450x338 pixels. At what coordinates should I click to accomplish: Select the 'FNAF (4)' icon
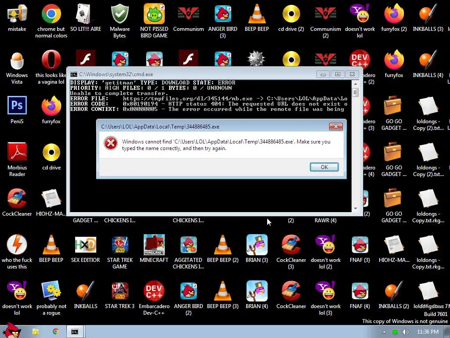pos(359,295)
